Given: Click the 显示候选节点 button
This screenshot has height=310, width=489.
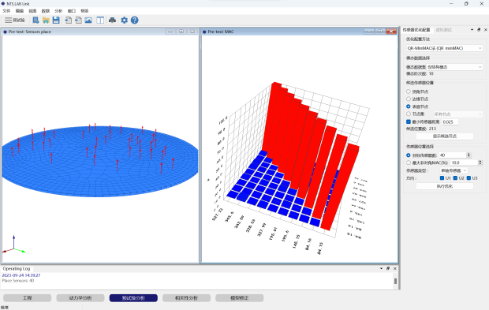Looking at the screenshot, I should (444, 136).
